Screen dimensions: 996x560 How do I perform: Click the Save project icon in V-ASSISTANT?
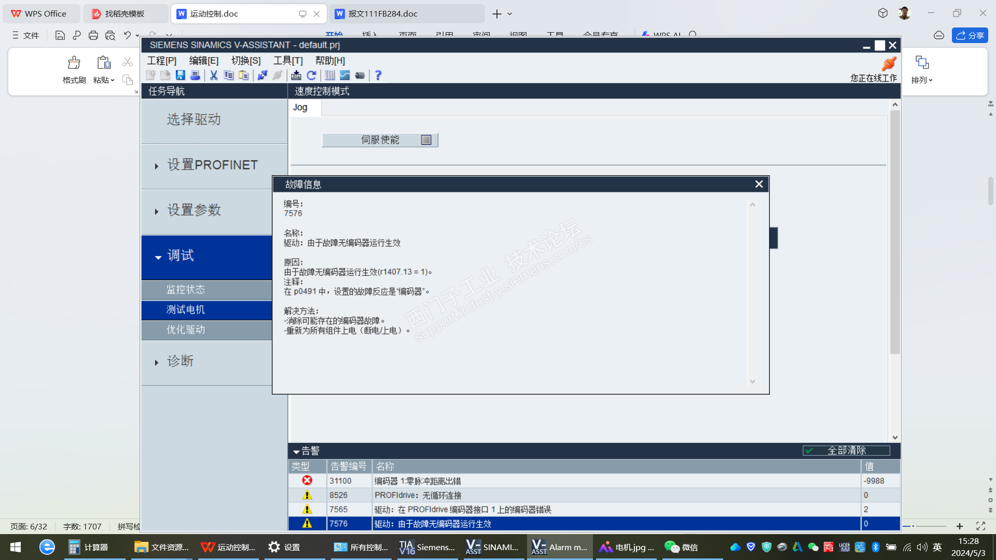(180, 76)
